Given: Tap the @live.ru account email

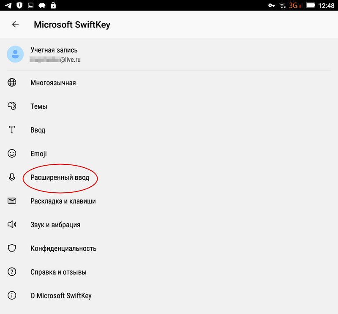Looking at the screenshot, I should point(55,60).
